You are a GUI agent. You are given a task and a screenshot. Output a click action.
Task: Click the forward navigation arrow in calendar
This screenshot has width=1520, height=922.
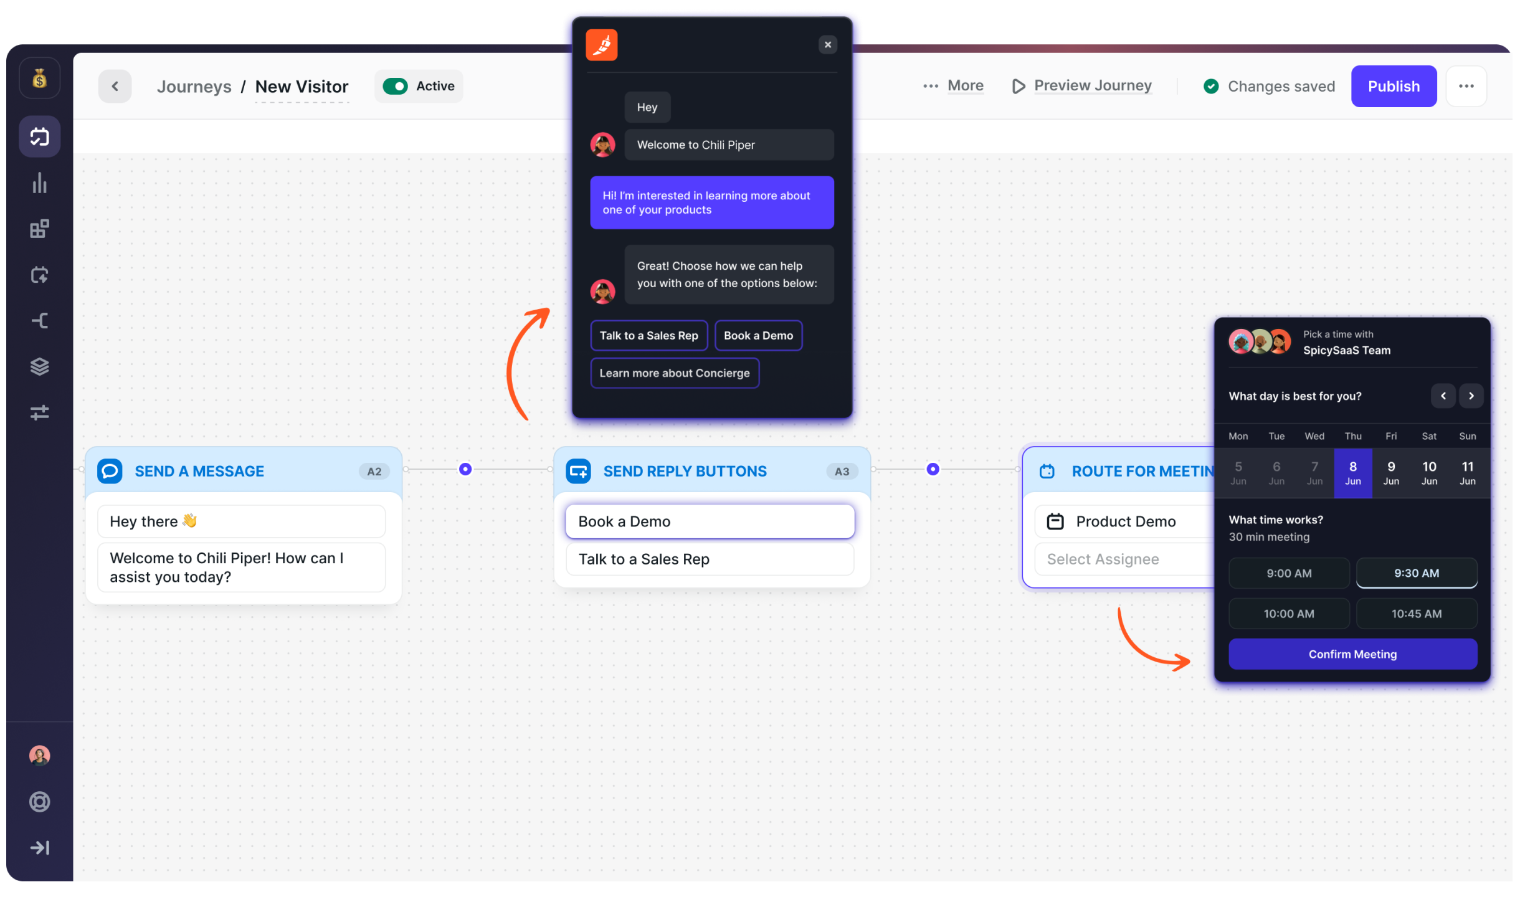pyautogui.click(x=1471, y=396)
